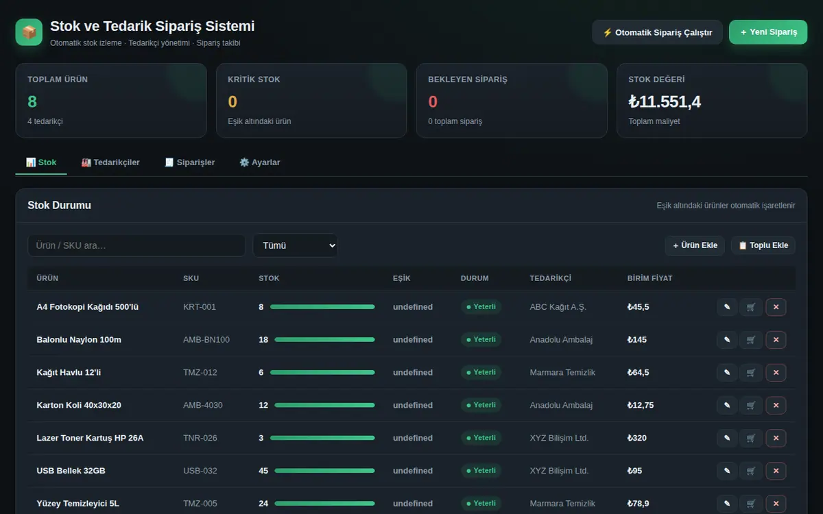Edit the USB Bellek 32GB row

(x=727, y=471)
